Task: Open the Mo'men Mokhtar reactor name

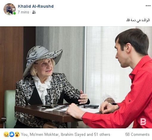Action: pyautogui.click(x=44, y=134)
